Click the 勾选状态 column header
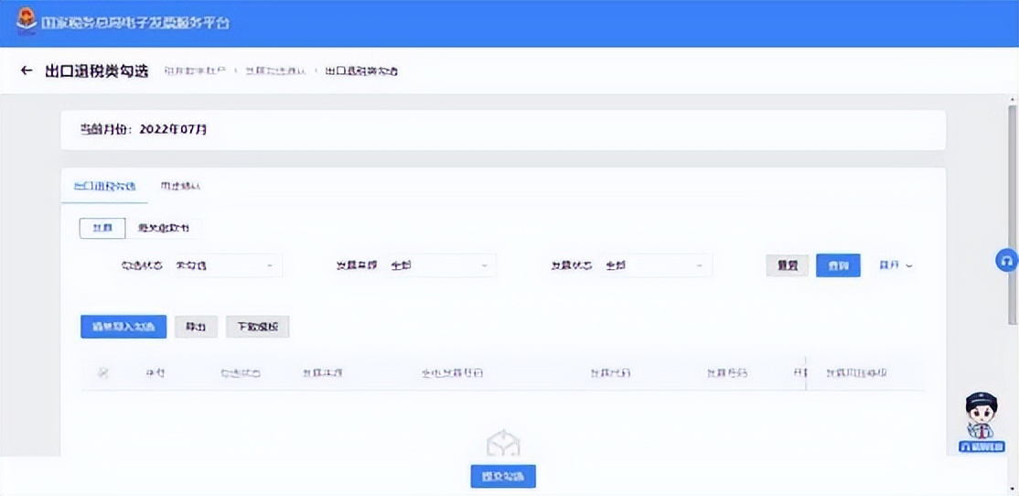The image size is (1019, 496). [x=240, y=373]
